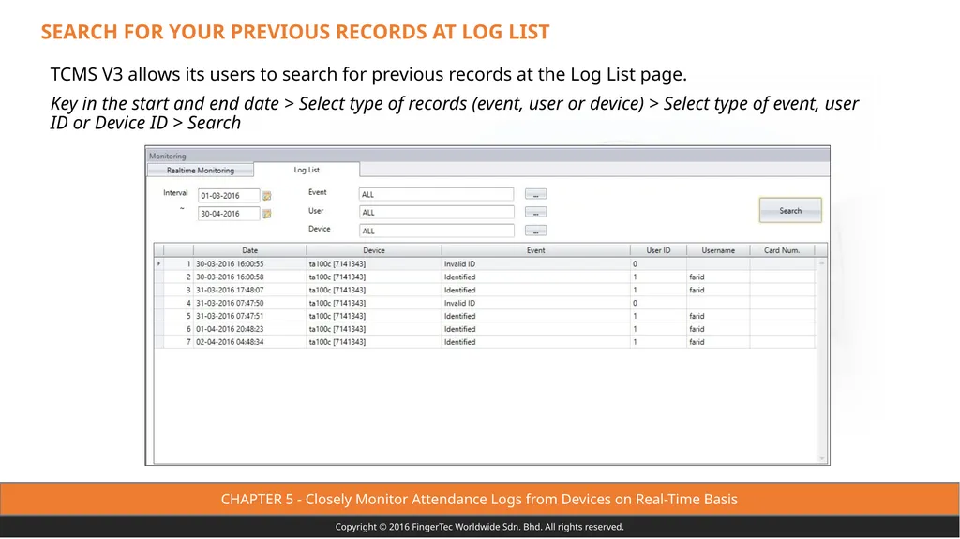Click username farid in row 6
This screenshot has width=960, height=539.
697,329
